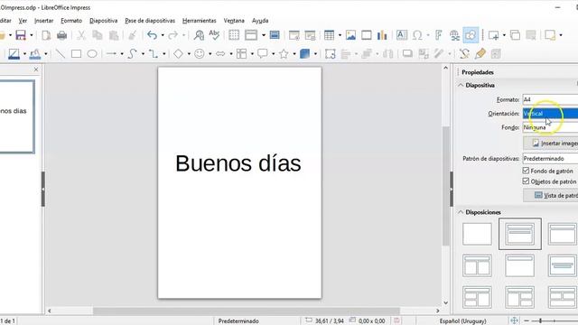Run the spelling check

coord(214,35)
